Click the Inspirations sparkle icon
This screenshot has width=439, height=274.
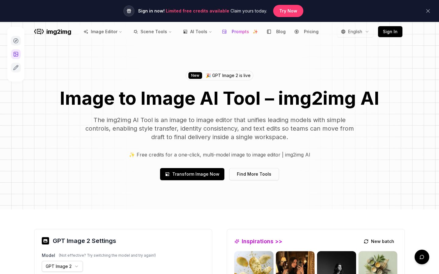tap(237, 241)
